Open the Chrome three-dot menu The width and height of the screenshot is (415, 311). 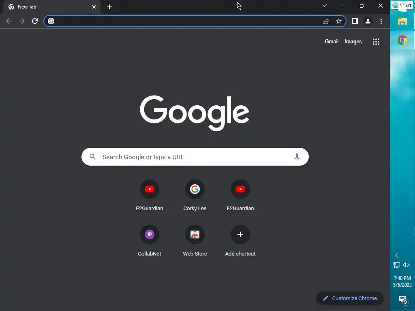[381, 21]
